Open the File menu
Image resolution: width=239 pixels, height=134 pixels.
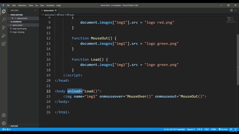pos(8,5)
